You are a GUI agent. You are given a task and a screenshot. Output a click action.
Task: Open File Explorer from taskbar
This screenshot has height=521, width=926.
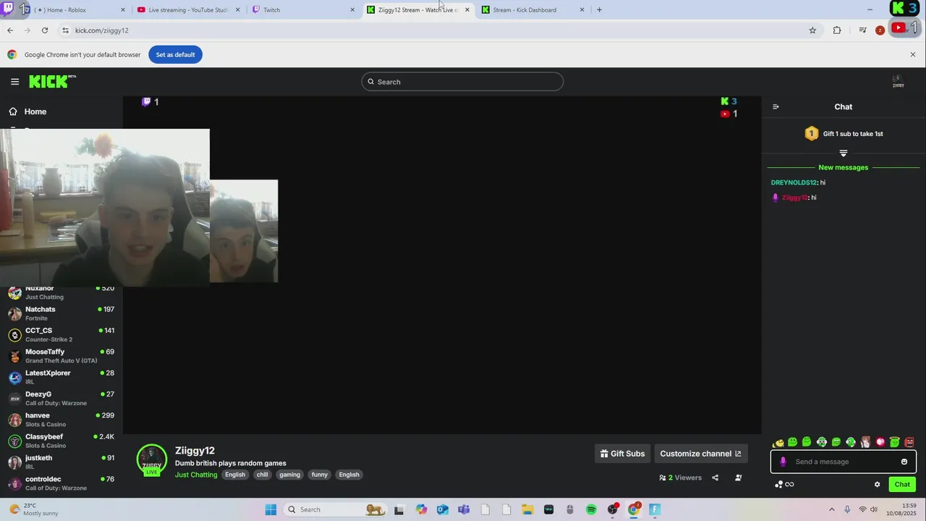(527, 509)
